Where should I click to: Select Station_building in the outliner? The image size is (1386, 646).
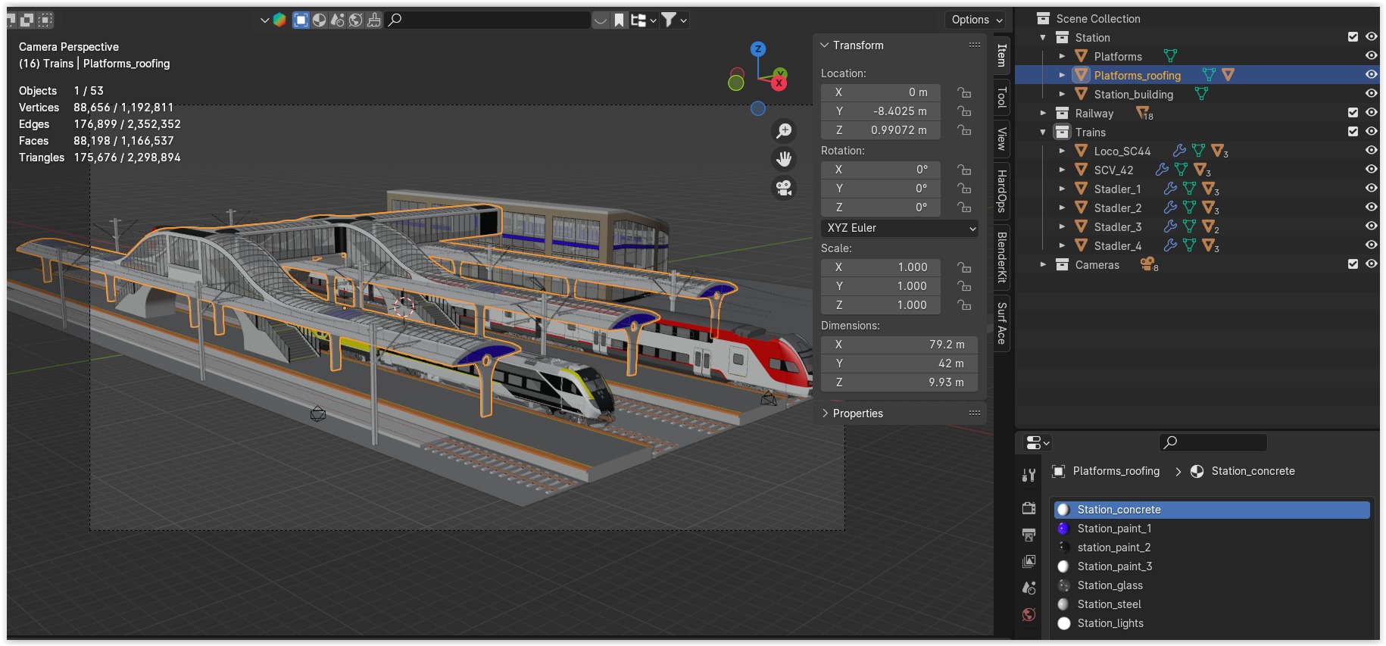point(1133,94)
